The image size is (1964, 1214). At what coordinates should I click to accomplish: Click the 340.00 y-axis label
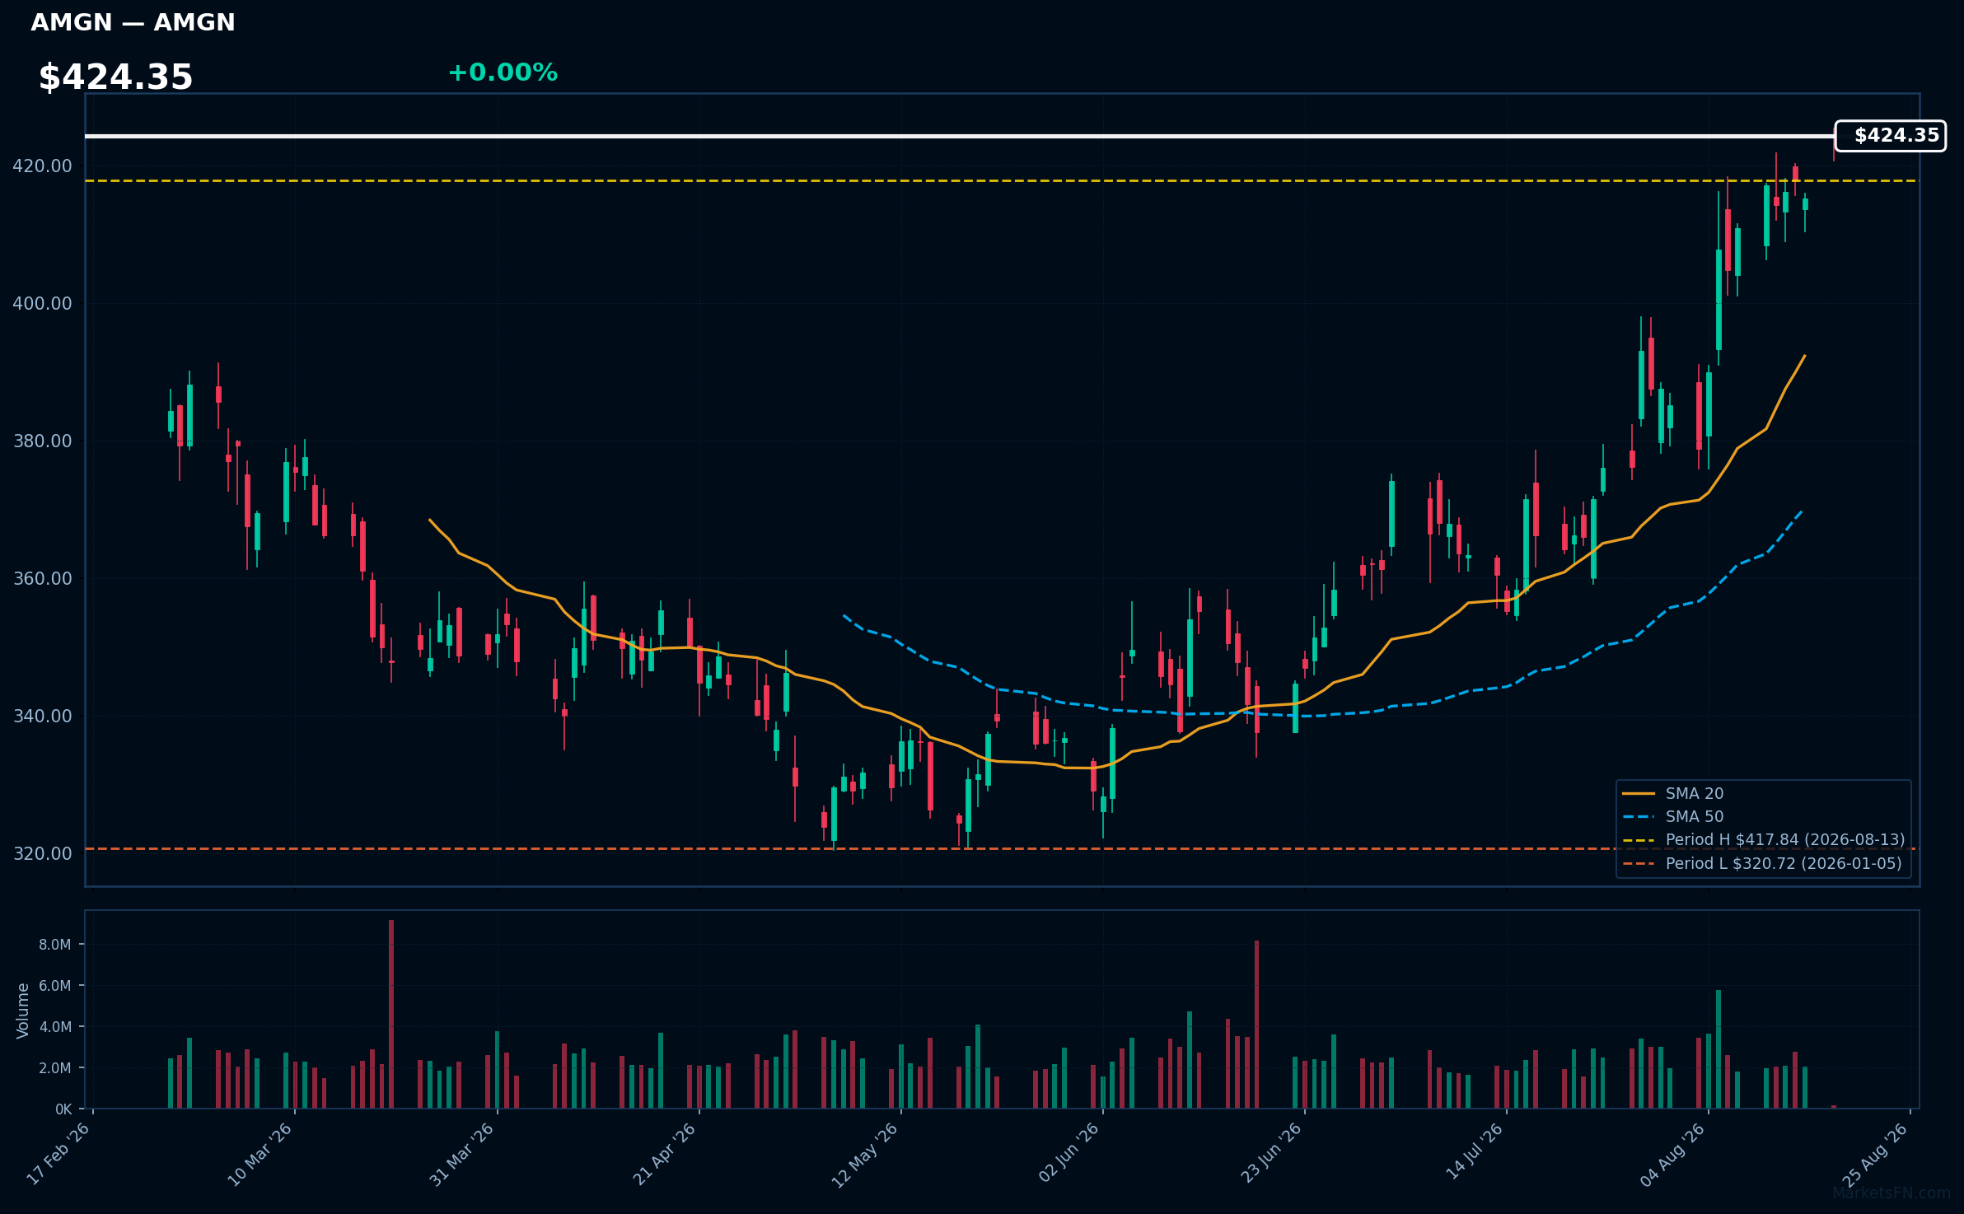(42, 717)
